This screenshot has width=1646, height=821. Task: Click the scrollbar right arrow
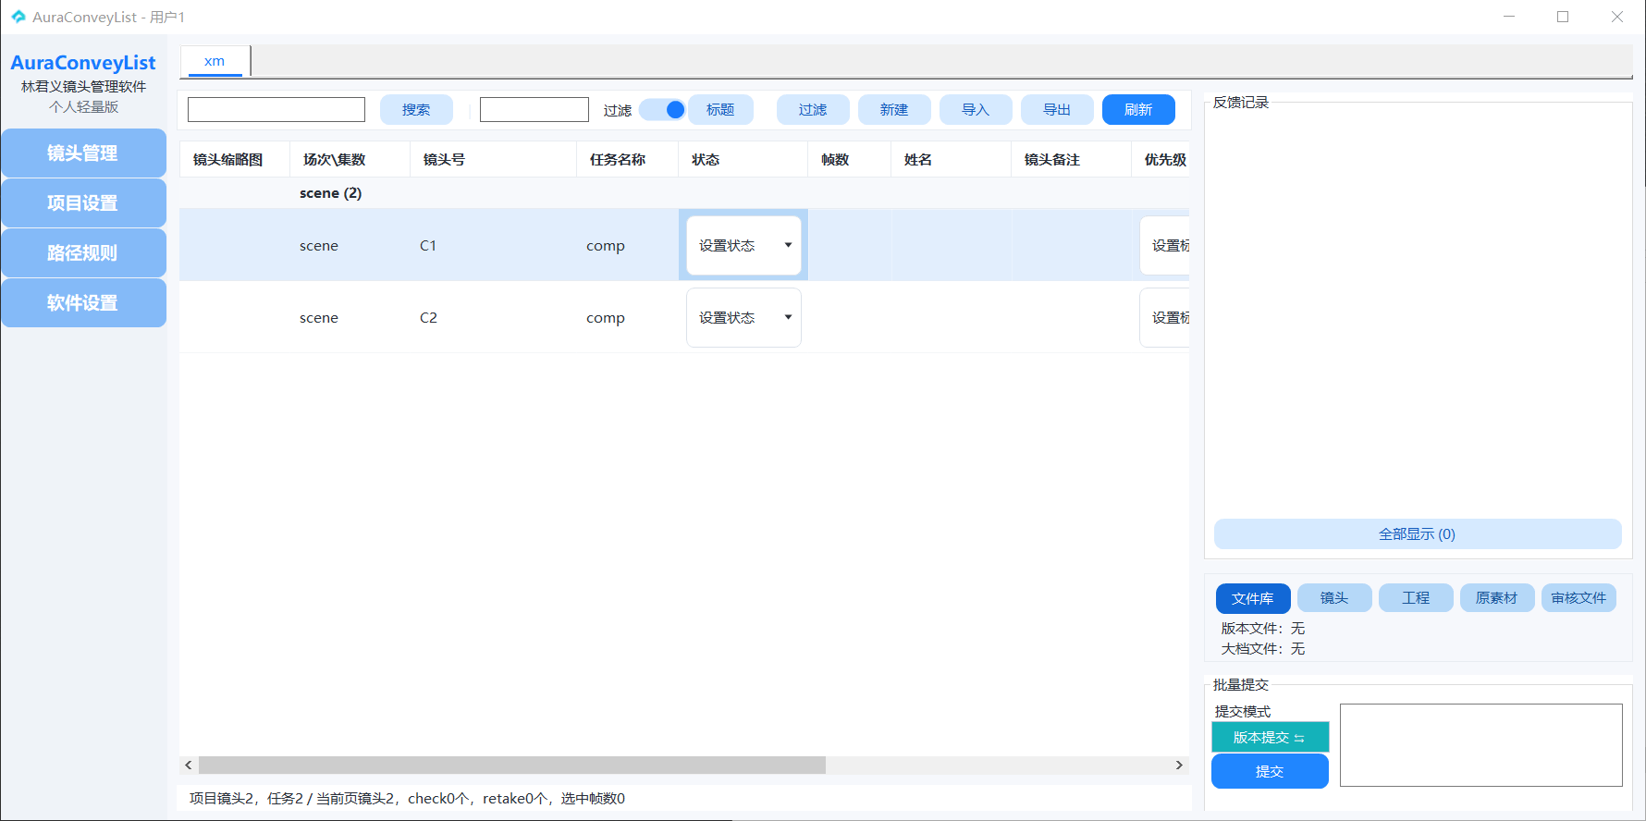coord(1179,765)
